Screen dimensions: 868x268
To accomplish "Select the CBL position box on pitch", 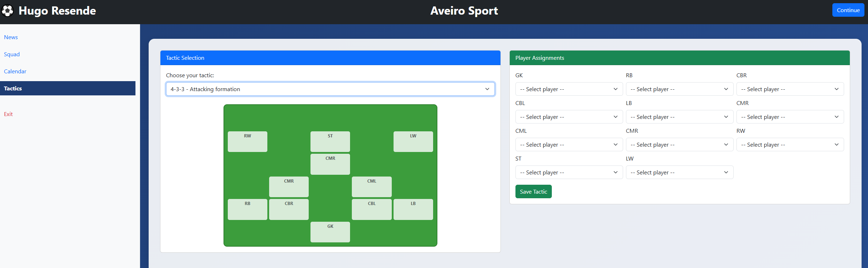I will click(371, 209).
